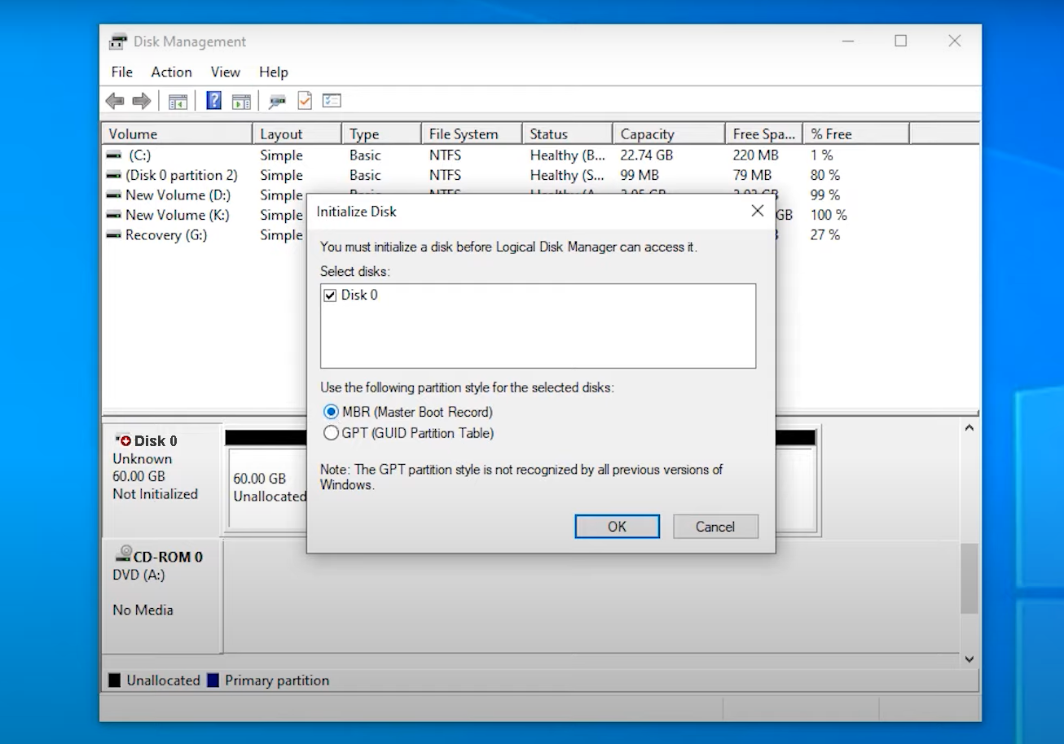Click the CD-ROM 0 drive icon
The width and height of the screenshot is (1064, 744).
123,554
